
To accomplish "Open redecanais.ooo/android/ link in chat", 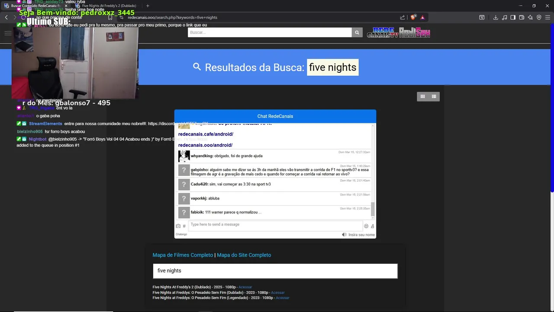I will point(205,145).
